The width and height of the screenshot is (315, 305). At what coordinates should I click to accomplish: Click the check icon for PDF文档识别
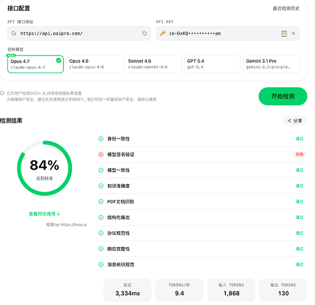(x=101, y=202)
